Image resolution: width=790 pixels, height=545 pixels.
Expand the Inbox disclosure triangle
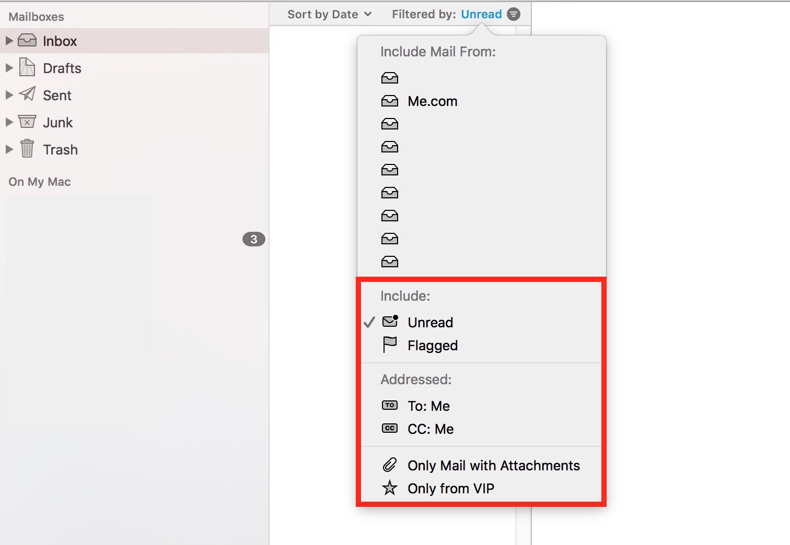coord(9,41)
